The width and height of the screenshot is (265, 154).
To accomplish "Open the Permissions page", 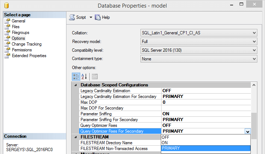I will [x=22, y=50].
